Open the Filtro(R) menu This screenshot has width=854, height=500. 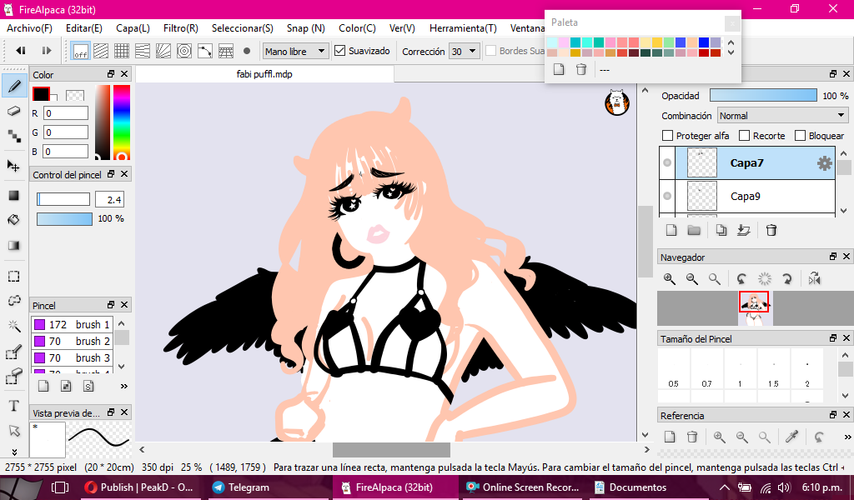pos(181,28)
